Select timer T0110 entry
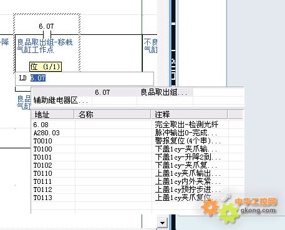This screenshot has width=285, height=230. tap(137, 173)
